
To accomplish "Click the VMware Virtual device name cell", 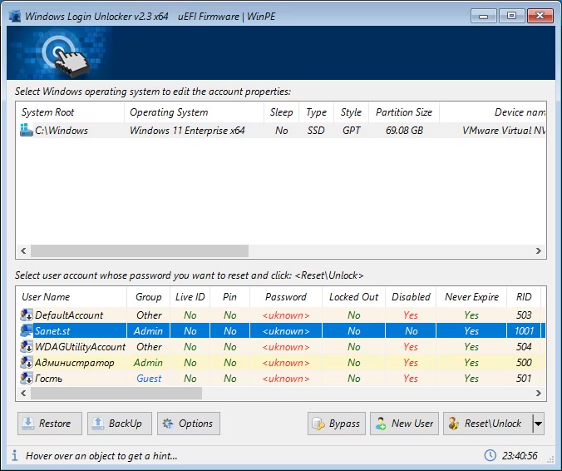I will (x=504, y=130).
